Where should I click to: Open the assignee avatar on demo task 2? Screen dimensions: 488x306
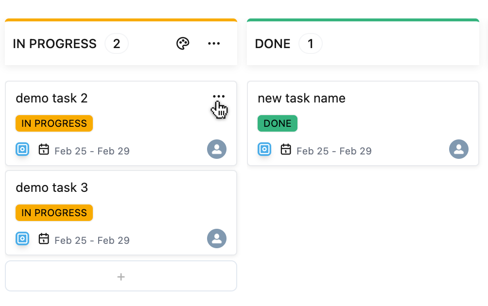217,149
